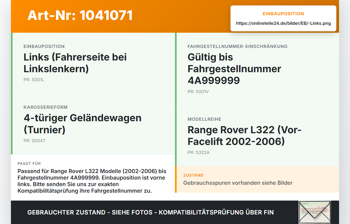Click the FAHRGESTELLNUMMER-EINSCHRÄNKUNG label

click(237, 46)
